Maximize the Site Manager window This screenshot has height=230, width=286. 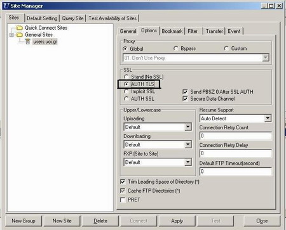(271, 6)
